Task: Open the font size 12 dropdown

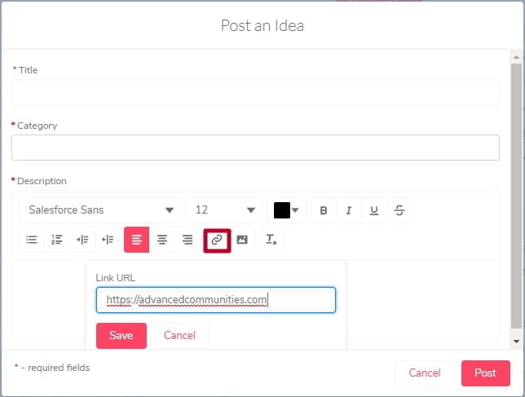Action: 224,210
